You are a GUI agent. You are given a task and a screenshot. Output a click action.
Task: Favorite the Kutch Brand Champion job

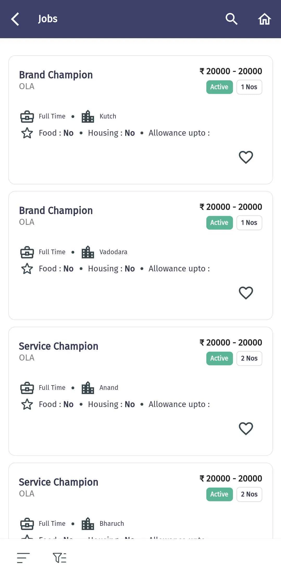click(x=246, y=157)
